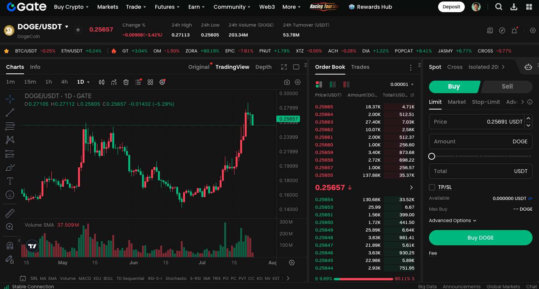Screen dimensions: 539x289
Task: Select the ruler measure tool
Action: click(x=10, y=213)
